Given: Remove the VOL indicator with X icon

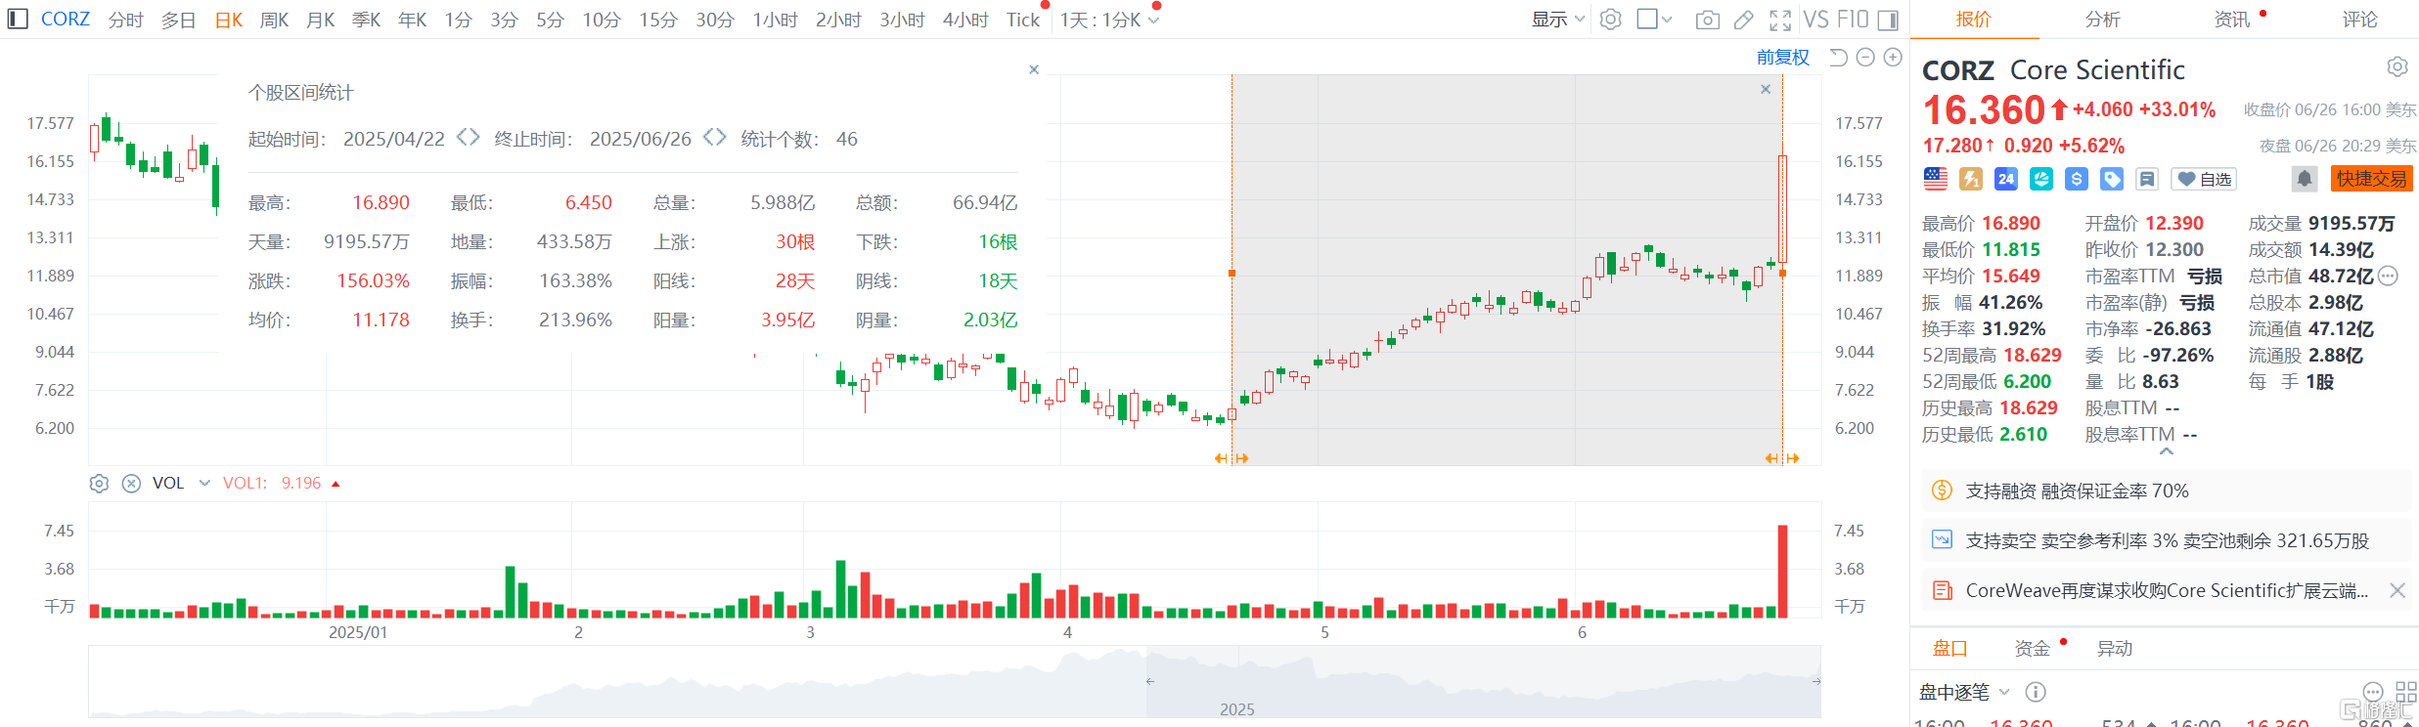Looking at the screenshot, I should point(131,483).
